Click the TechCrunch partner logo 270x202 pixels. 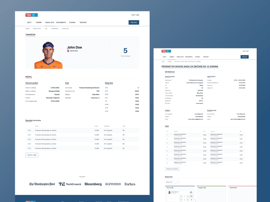[x=70, y=184]
